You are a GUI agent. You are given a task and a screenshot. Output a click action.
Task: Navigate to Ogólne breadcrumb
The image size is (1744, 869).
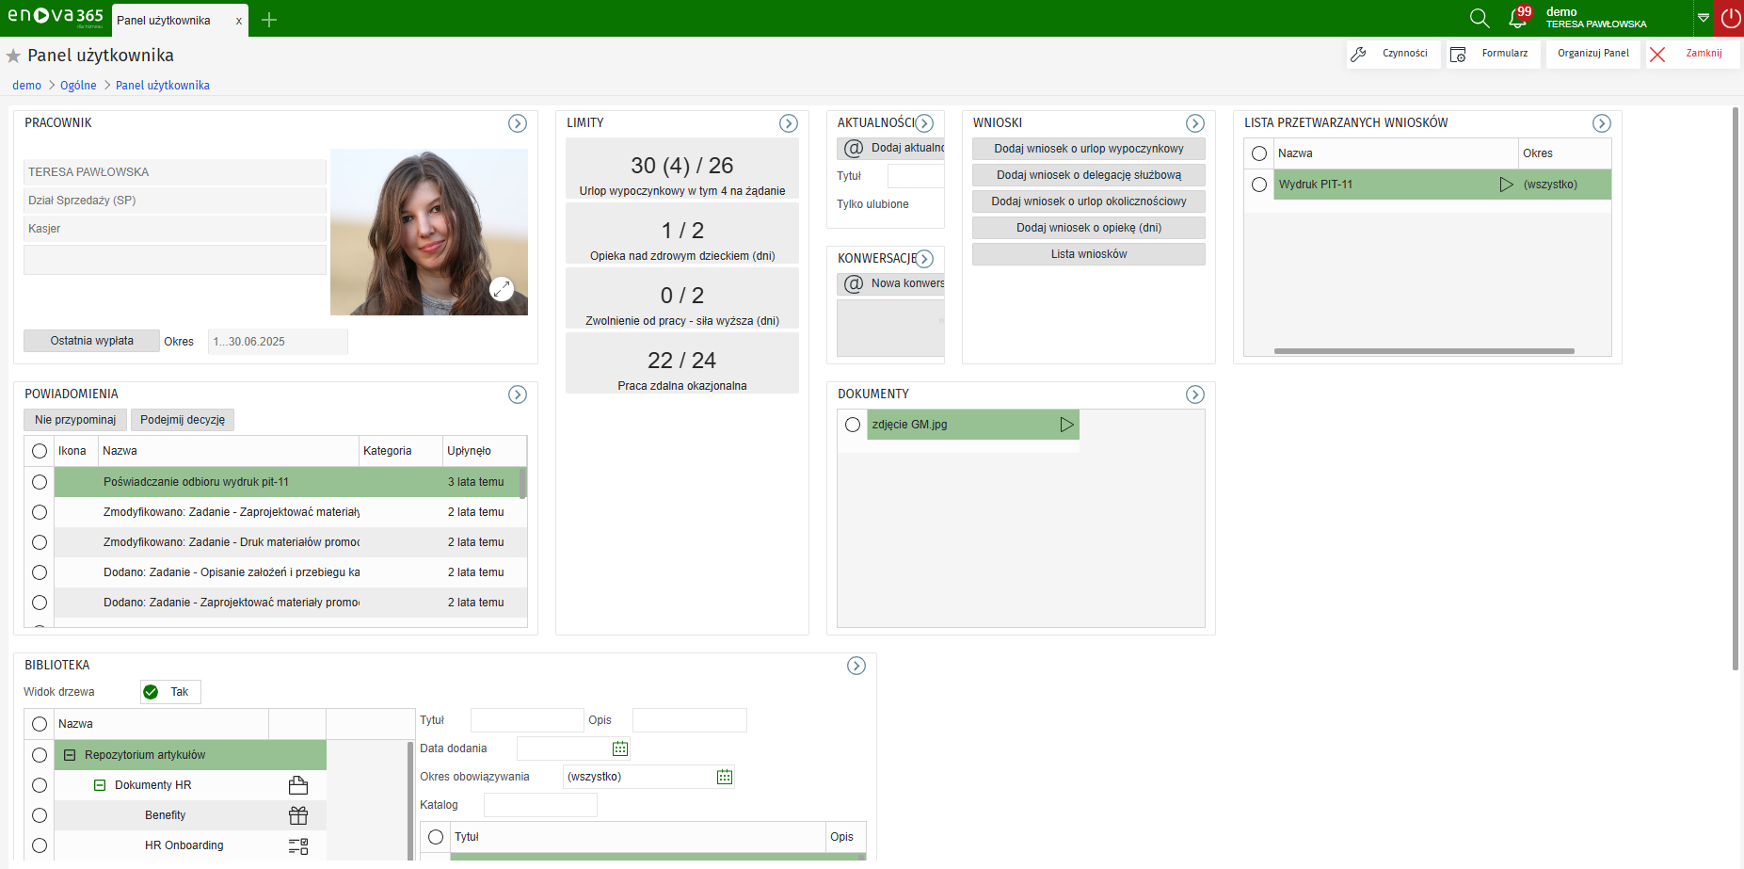[x=78, y=86]
